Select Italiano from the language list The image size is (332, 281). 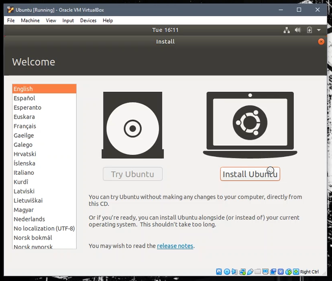pos(44,173)
